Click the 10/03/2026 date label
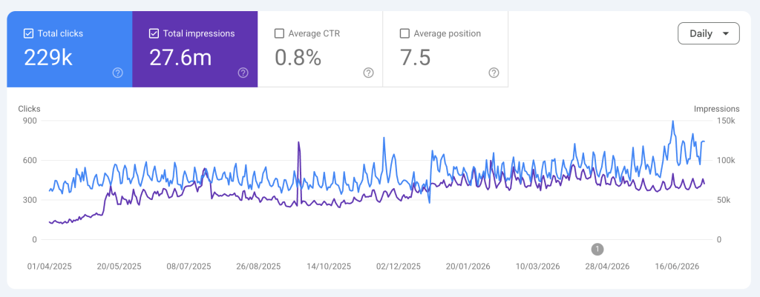This screenshot has width=760, height=297. pos(538,267)
